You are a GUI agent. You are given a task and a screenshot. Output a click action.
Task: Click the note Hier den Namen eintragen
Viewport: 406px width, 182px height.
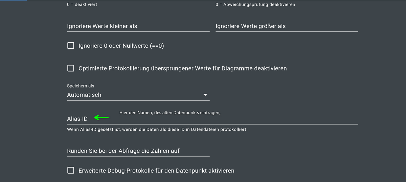pos(170,112)
